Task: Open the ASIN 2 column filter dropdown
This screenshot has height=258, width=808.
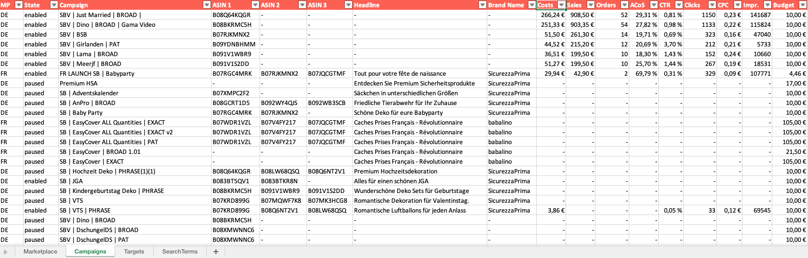Action: 302,5
